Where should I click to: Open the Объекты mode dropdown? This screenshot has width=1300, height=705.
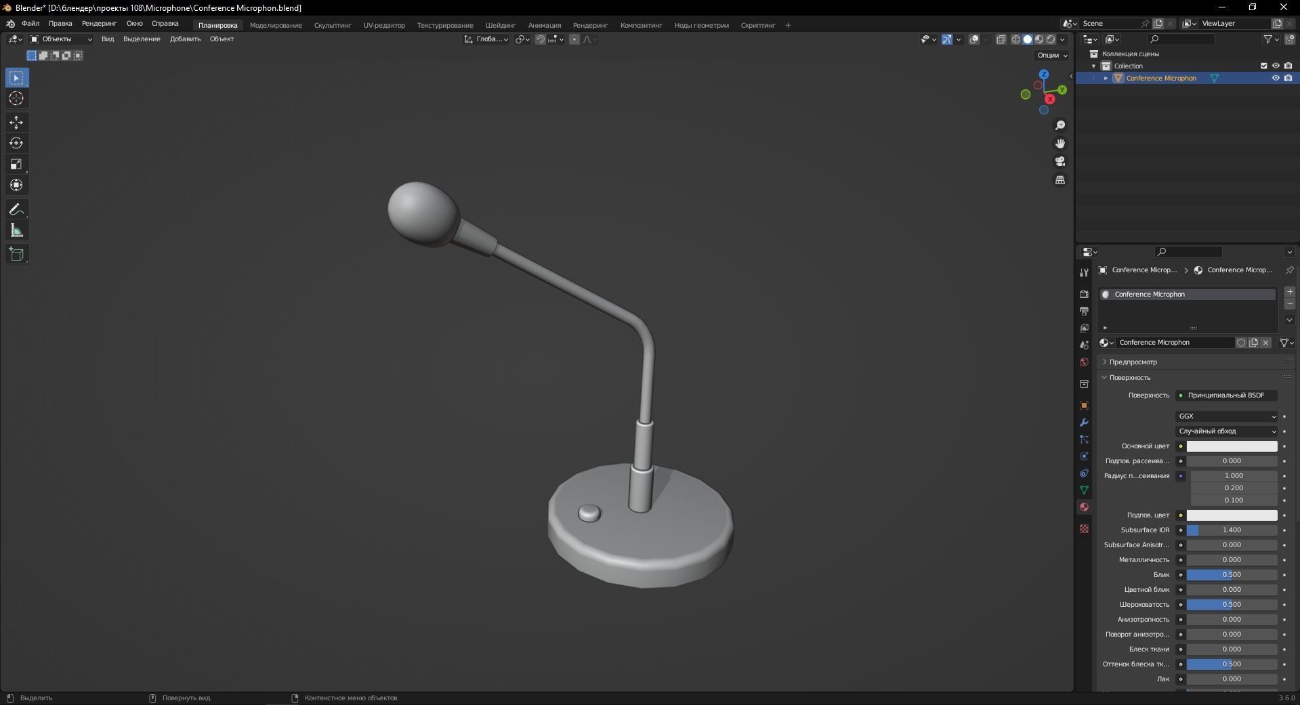61,39
